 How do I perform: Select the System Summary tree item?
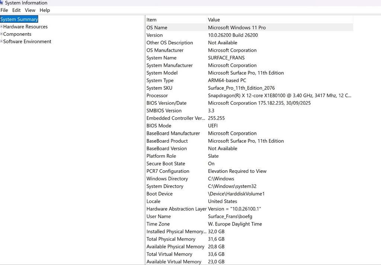tap(19, 19)
